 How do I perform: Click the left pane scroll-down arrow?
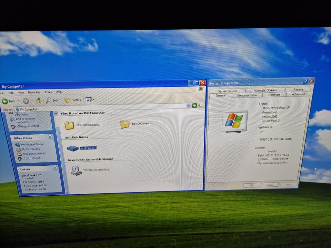67,192
